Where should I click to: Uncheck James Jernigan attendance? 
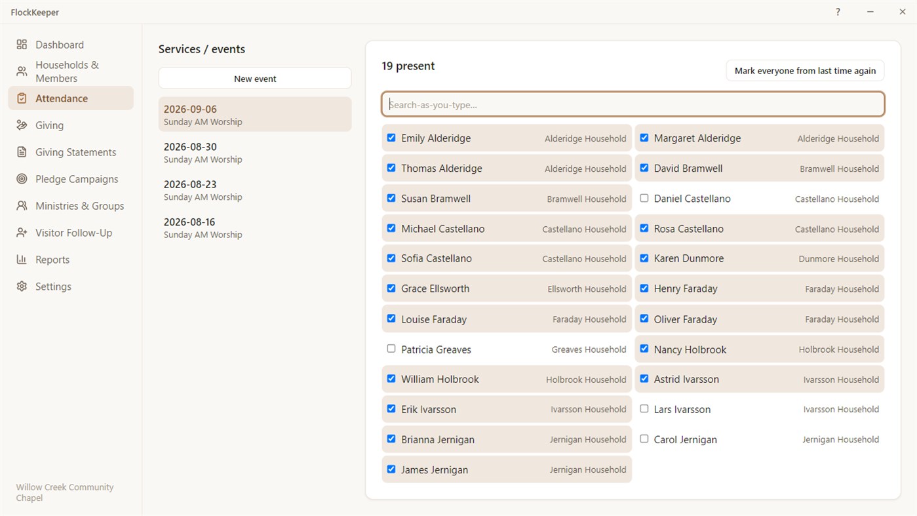pyautogui.click(x=391, y=469)
